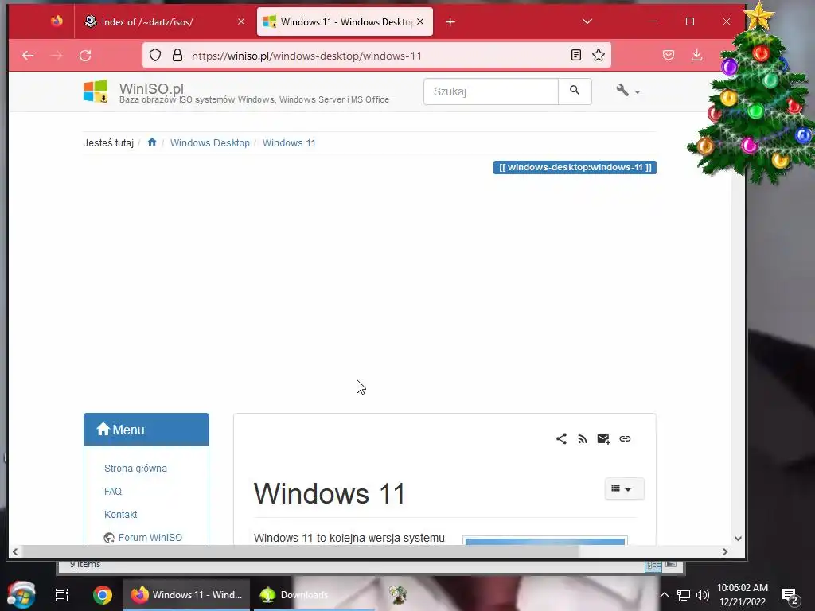The height and width of the screenshot is (611, 815).
Task: Open the wrench tools dropdown
Action: coord(628,91)
